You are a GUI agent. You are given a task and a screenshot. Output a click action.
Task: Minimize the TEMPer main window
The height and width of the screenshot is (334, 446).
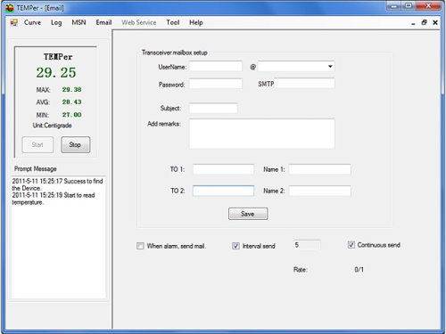click(x=393, y=5)
